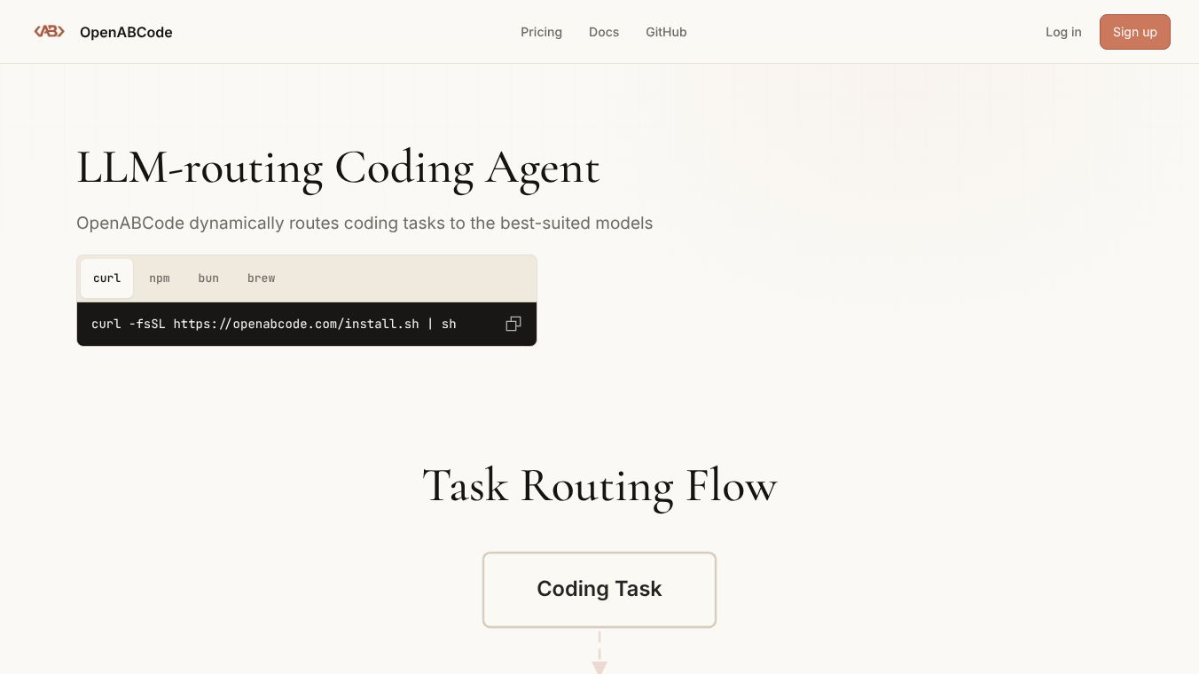This screenshot has width=1199, height=674.
Task: Click Log in
Action: click(x=1063, y=32)
